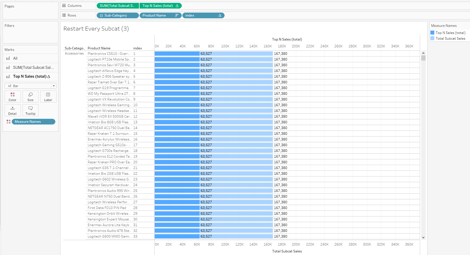Click the Logitech P710e Mobile Sp.. row
470x255 pixels.
(109, 59)
